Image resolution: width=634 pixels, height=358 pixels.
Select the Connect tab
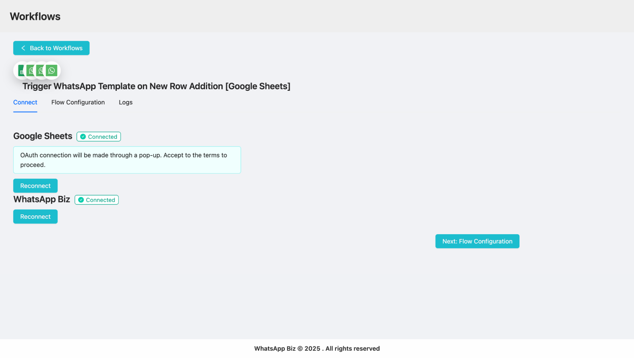(25, 102)
